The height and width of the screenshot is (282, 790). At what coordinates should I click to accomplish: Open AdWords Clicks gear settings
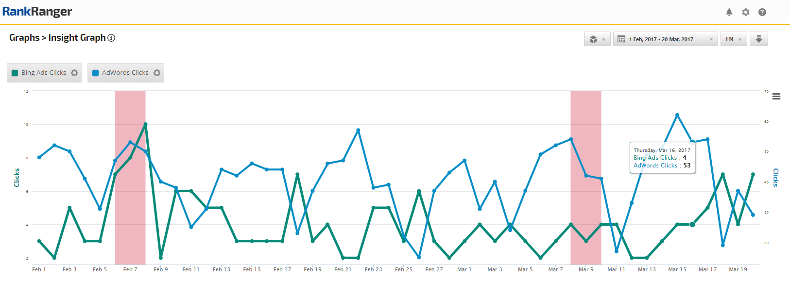coord(157,73)
